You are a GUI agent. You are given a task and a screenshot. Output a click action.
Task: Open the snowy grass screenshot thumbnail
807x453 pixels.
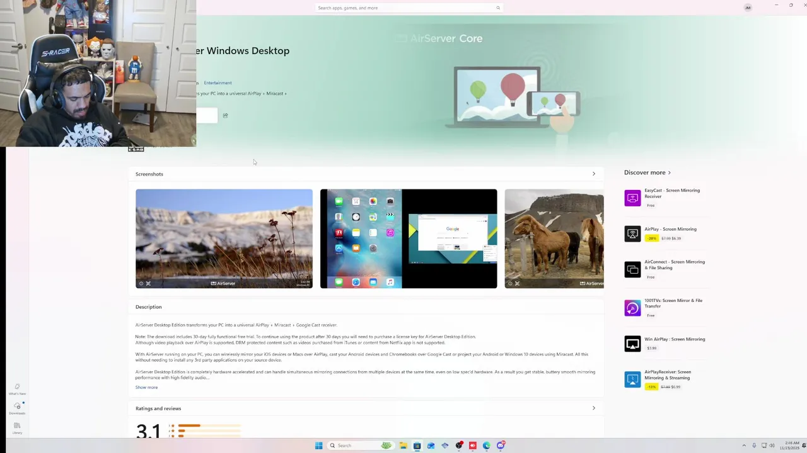tap(224, 238)
